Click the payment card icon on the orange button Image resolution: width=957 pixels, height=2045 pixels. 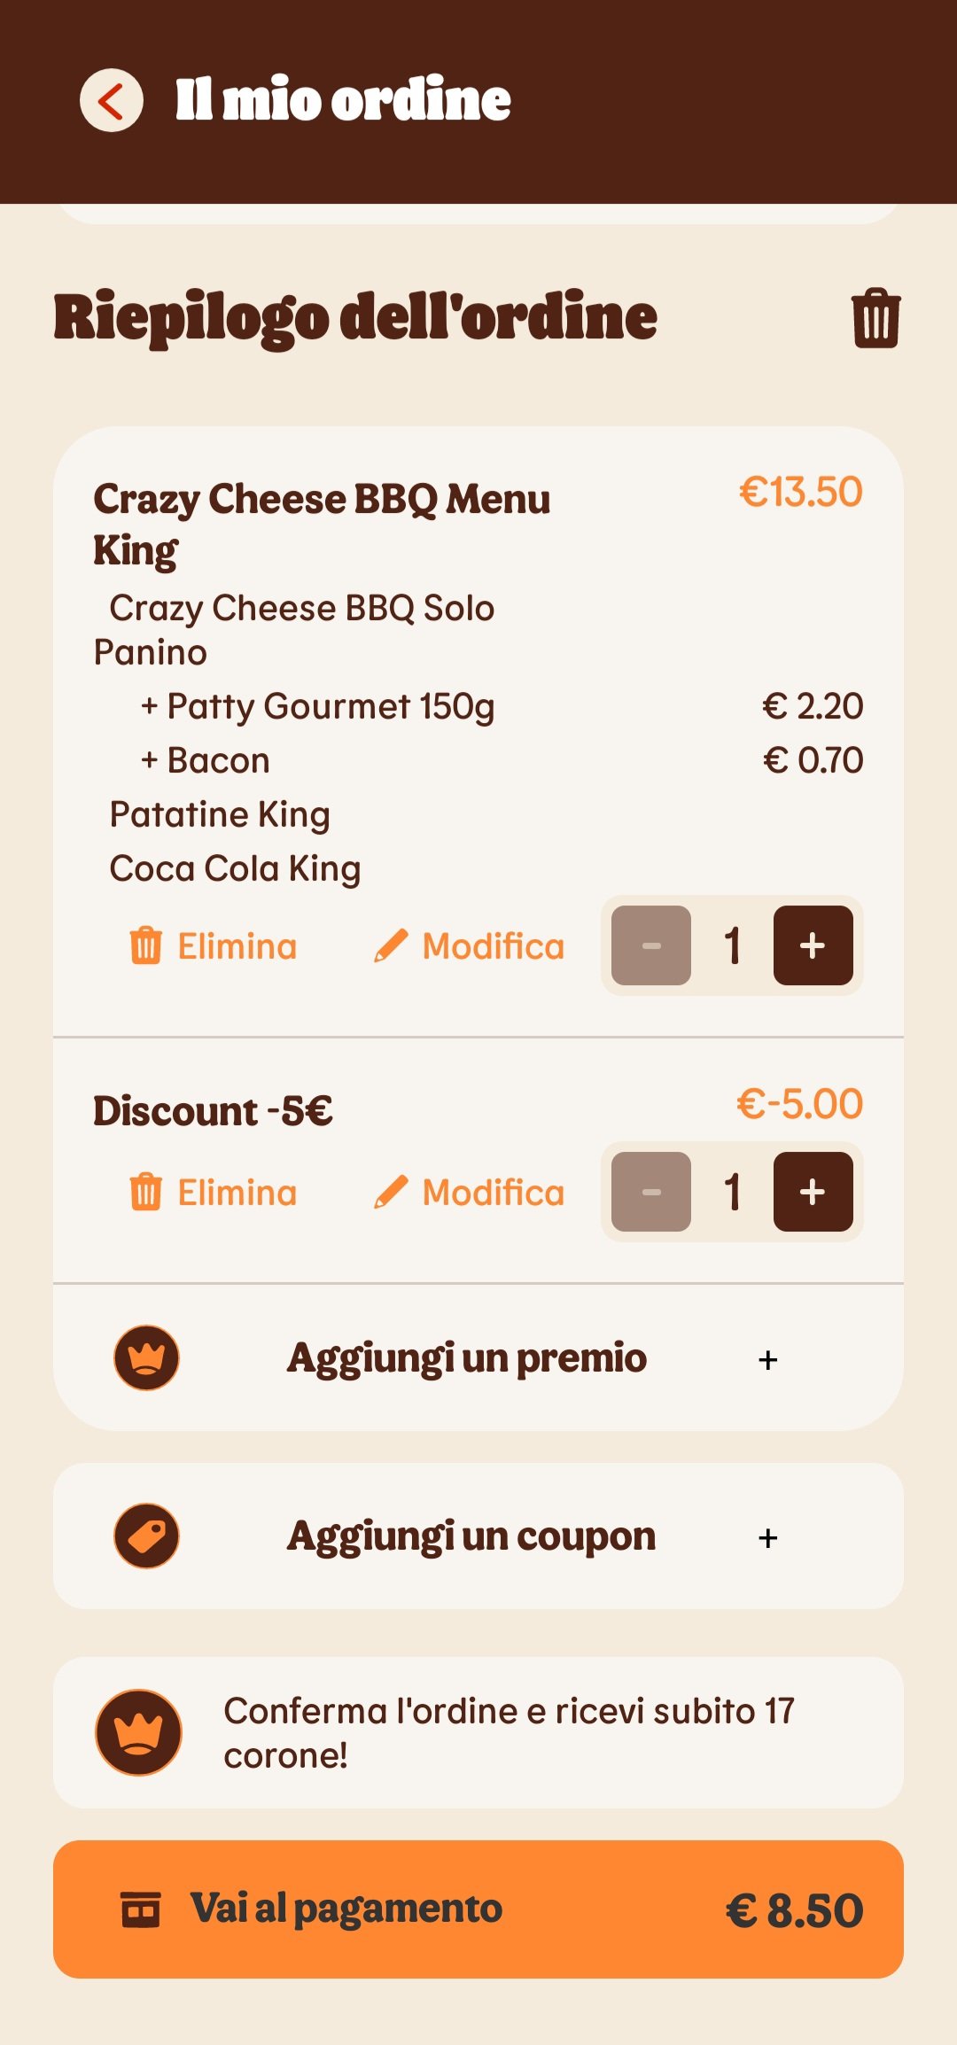(x=141, y=1909)
